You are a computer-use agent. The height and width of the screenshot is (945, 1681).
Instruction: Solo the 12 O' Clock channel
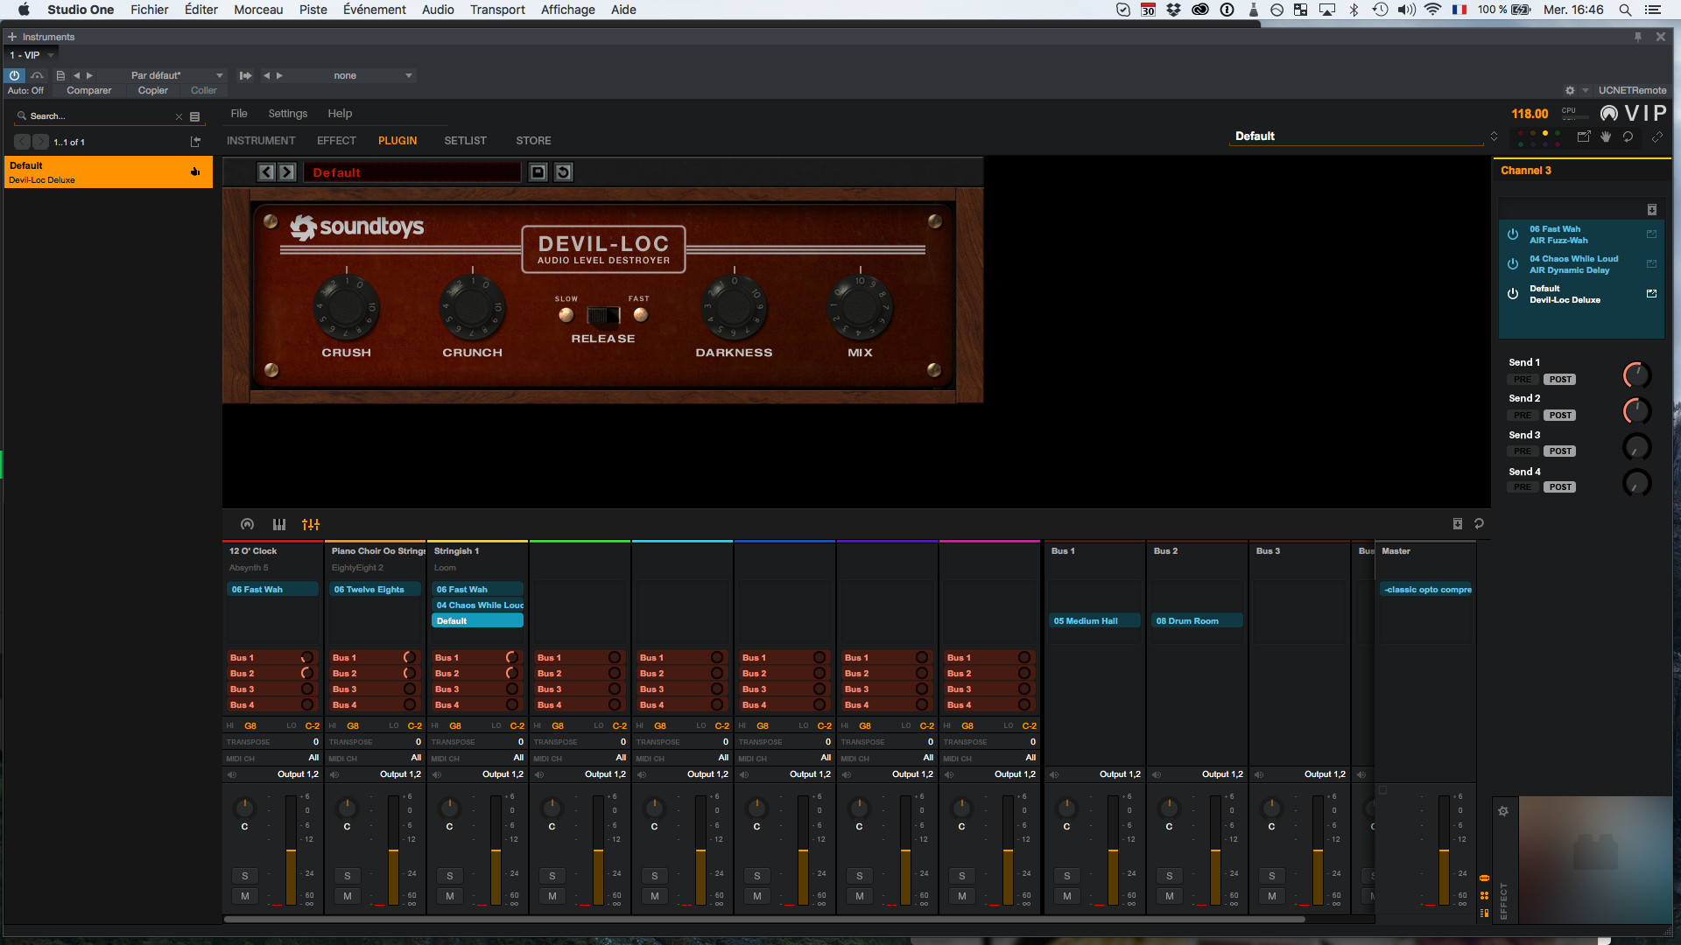[x=245, y=876]
